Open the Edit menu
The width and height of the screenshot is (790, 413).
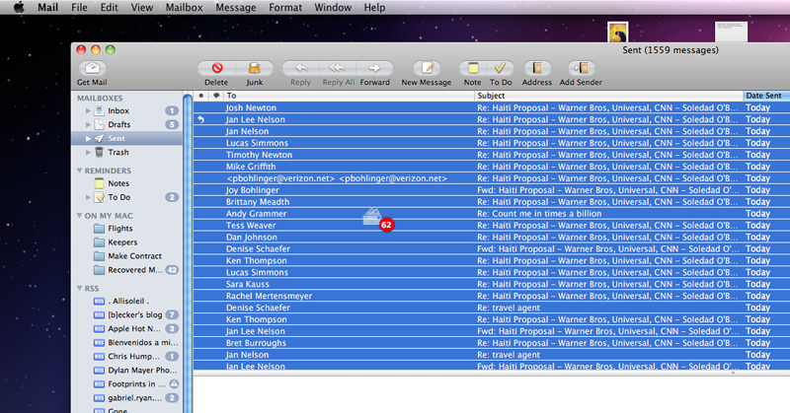coord(109,8)
